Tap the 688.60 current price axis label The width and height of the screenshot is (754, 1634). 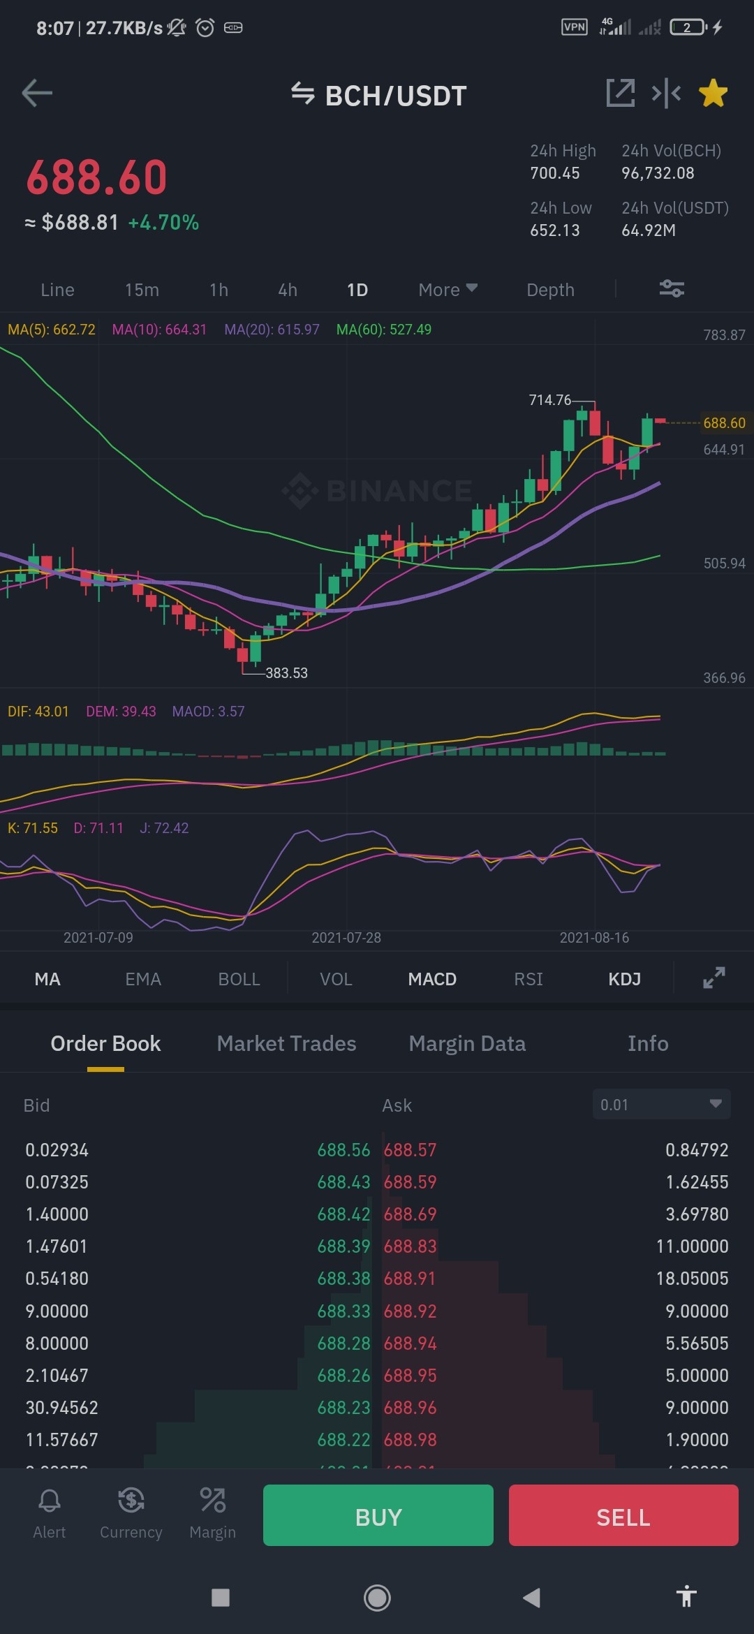coord(724,422)
